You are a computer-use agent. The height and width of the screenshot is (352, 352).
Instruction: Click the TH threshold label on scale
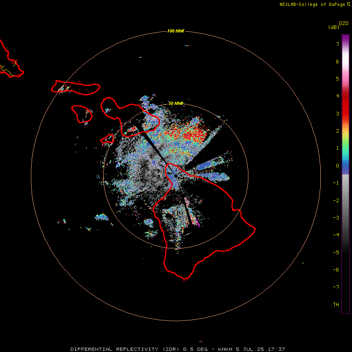[x=336, y=305]
